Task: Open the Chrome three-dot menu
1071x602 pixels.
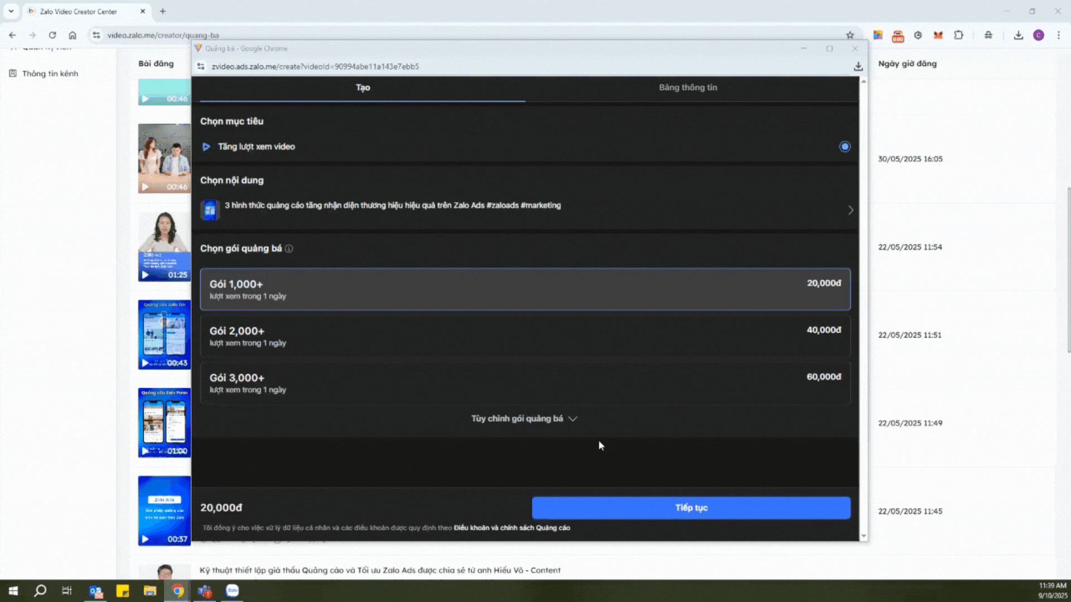Action: click(1059, 35)
